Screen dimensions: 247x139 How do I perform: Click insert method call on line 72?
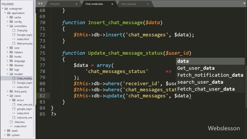click(x=114, y=35)
